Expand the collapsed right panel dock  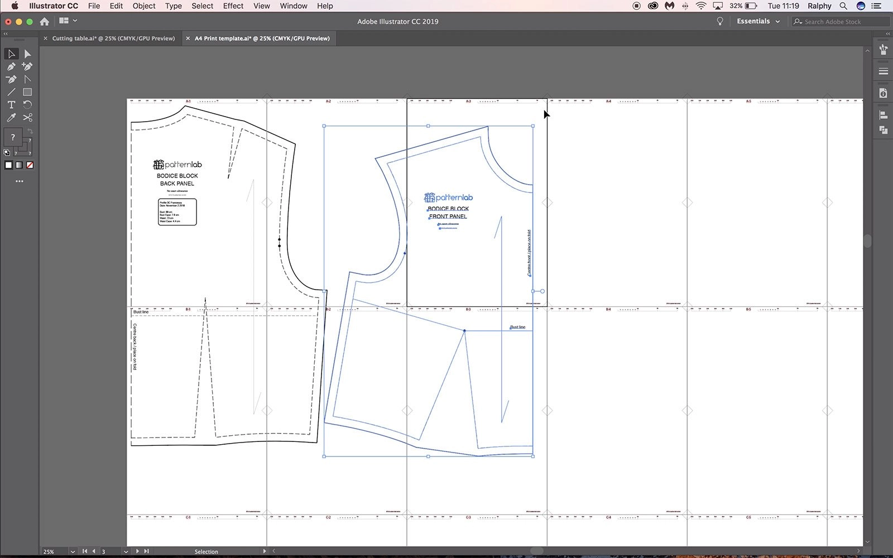[887, 34]
